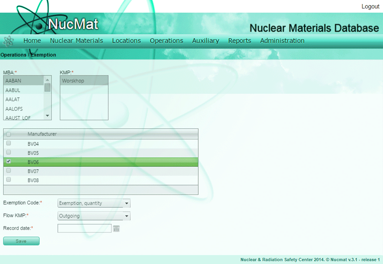Click the NucMat logo
This screenshot has height=264, width=383.
72,24
